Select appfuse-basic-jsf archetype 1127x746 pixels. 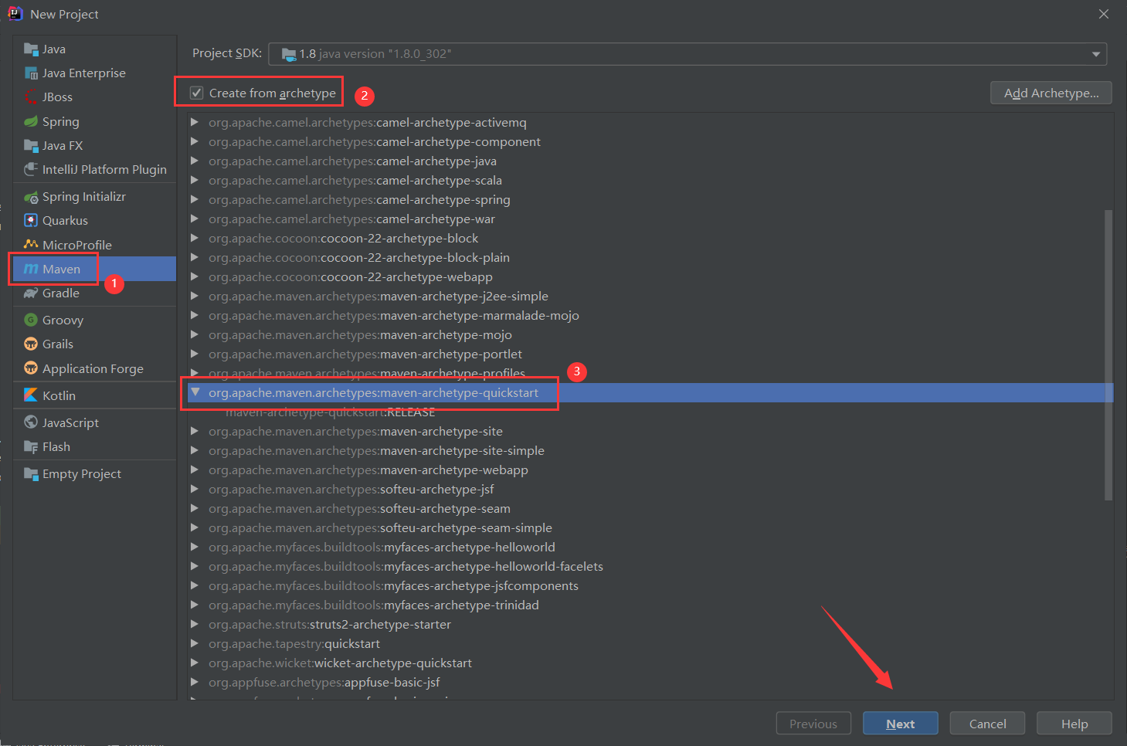coord(650,682)
